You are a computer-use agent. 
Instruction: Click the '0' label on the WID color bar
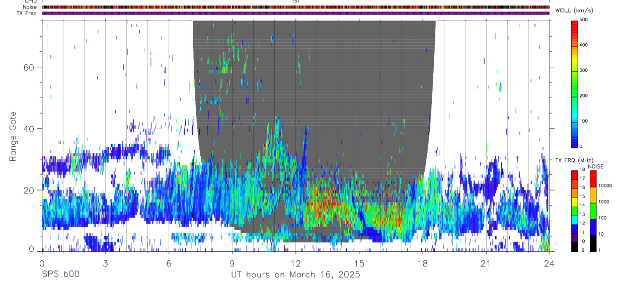[x=581, y=146]
